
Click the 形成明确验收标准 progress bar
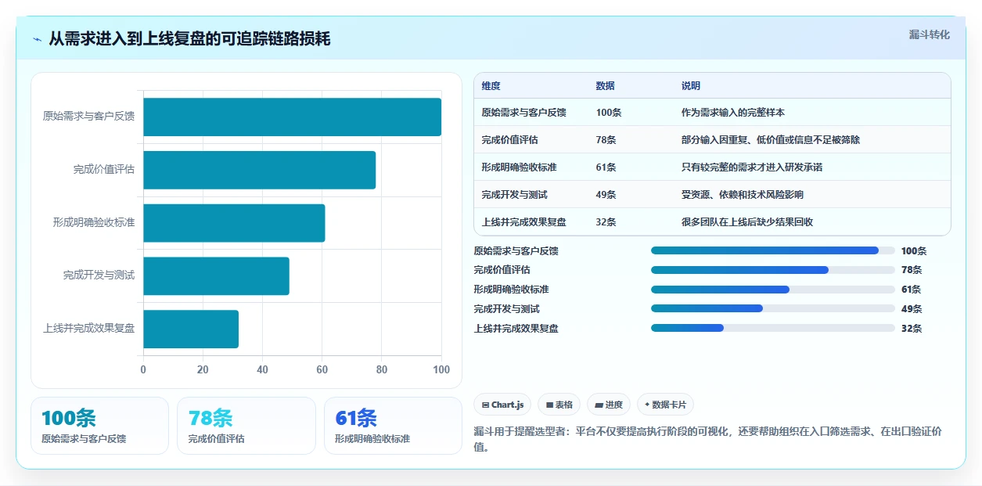773,290
